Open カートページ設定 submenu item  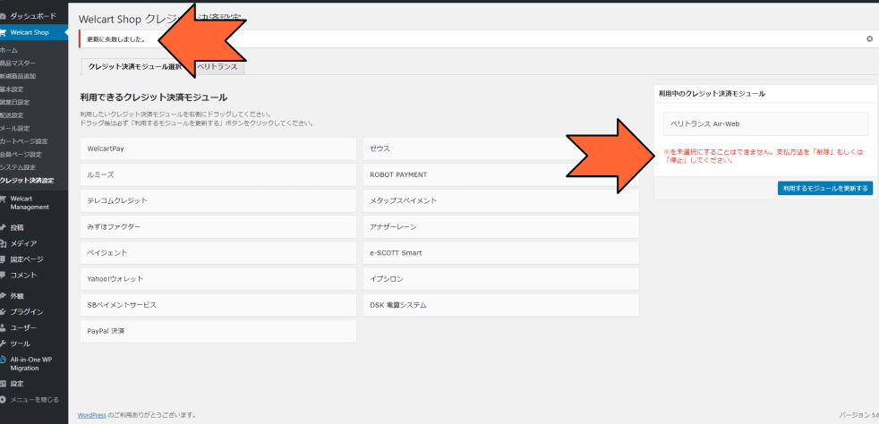click(23, 141)
